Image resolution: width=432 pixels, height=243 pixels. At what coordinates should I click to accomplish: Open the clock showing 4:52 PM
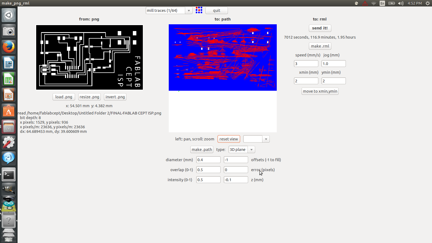pos(415,3)
